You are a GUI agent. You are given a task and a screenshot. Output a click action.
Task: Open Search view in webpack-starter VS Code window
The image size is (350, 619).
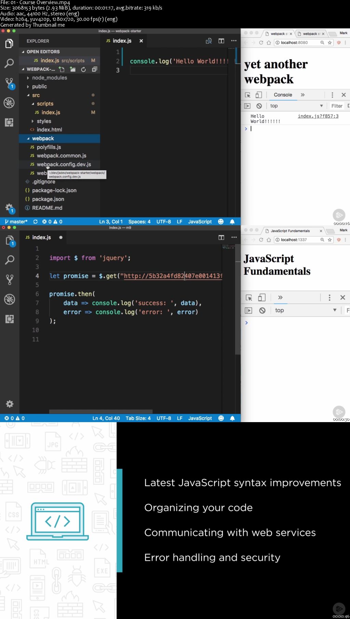click(x=9, y=63)
